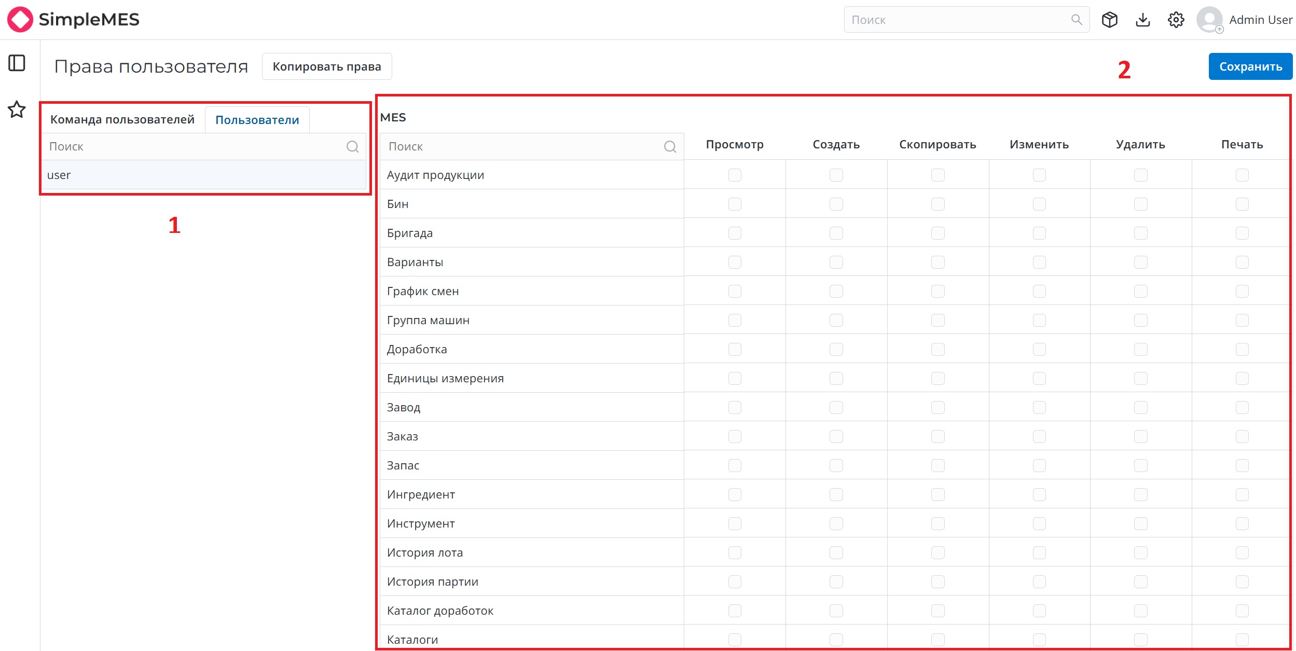Viewport: 1296px width, 651px height.
Task: Tick Удалить checkbox for Заказ row
Action: pyautogui.click(x=1141, y=436)
